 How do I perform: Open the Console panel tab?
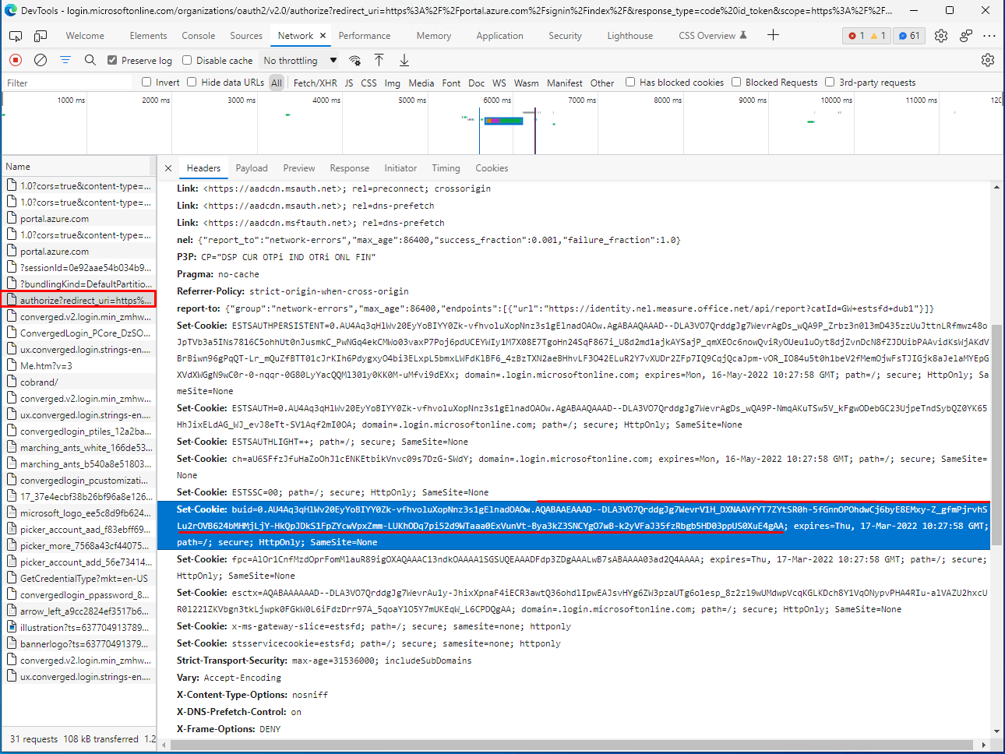pyautogui.click(x=199, y=36)
